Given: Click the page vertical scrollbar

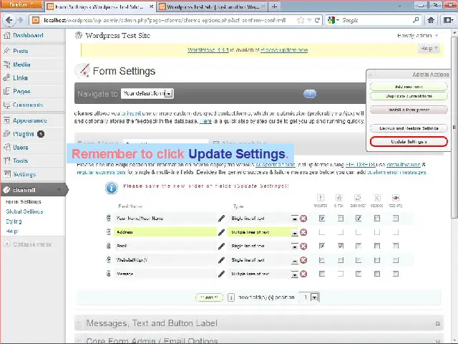Looking at the screenshot, I should click(x=454, y=126).
